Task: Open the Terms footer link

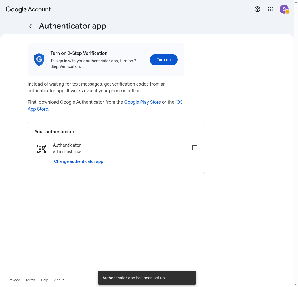Action: (30, 280)
